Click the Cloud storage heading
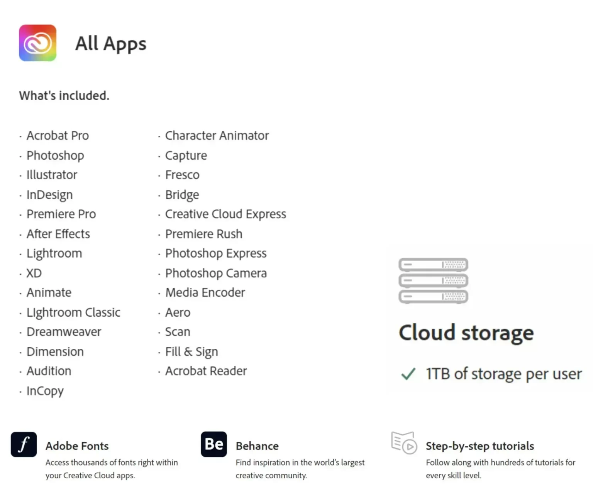 466,333
